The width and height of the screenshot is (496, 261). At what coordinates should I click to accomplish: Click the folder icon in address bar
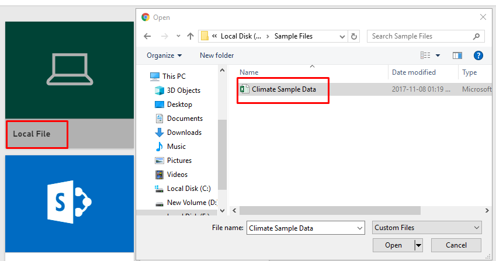pos(204,36)
